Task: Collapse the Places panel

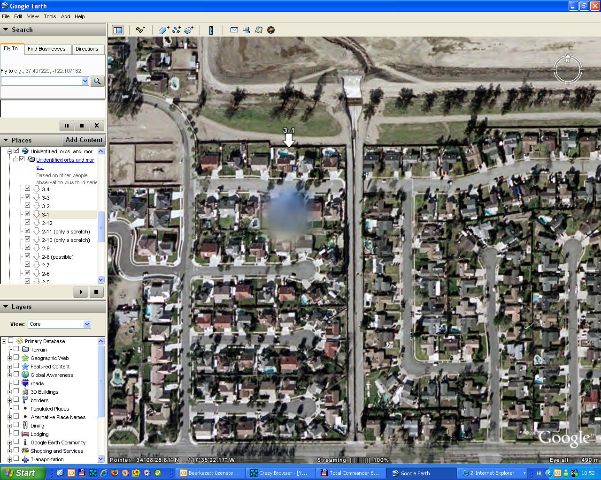Action: tap(6, 140)
